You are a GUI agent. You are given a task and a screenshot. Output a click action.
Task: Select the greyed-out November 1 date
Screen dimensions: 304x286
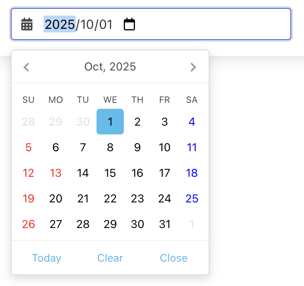pos(192,224)
